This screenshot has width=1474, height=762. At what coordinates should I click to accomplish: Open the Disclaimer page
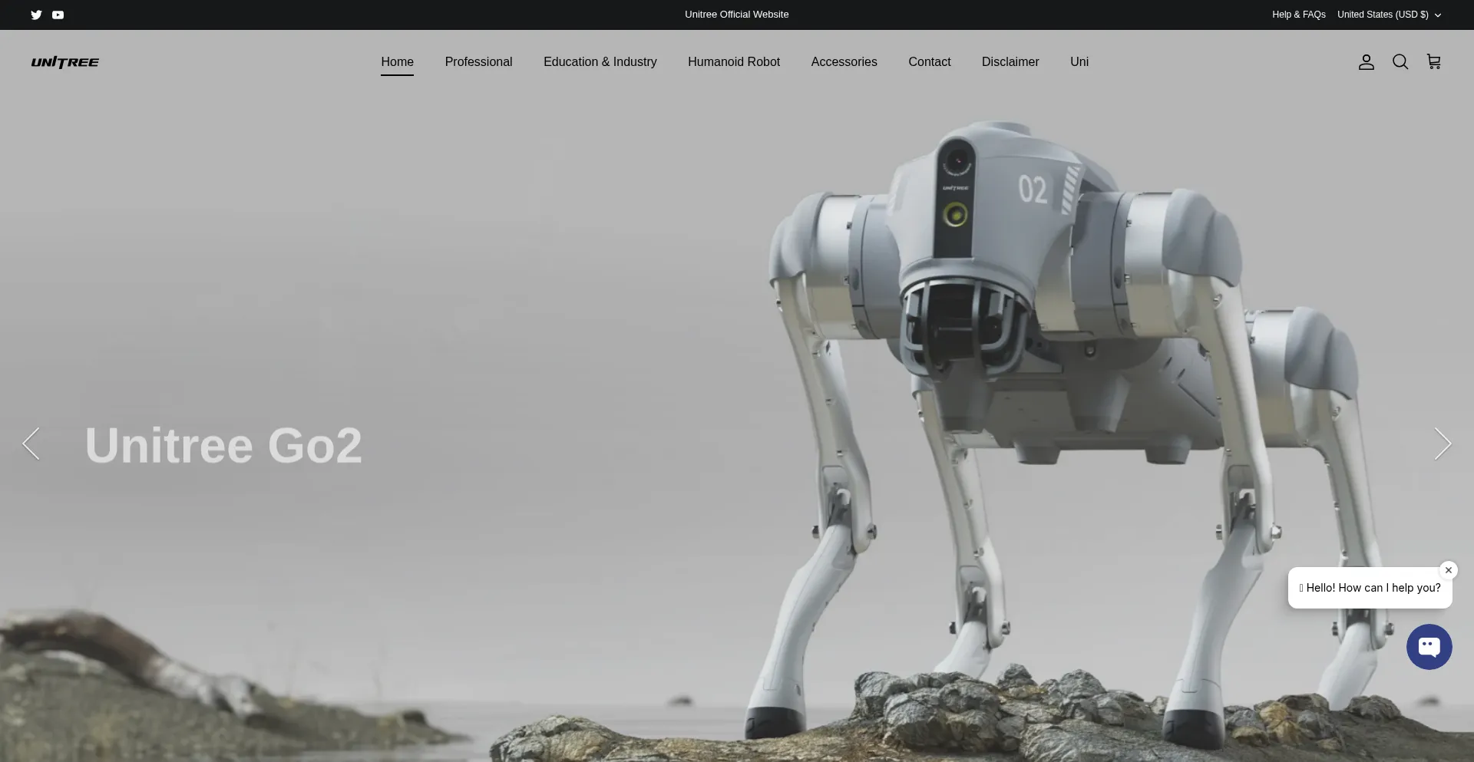pos(1010,62)
